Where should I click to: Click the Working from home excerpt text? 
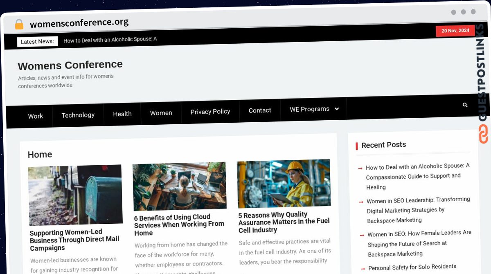[x=181, y=258]
